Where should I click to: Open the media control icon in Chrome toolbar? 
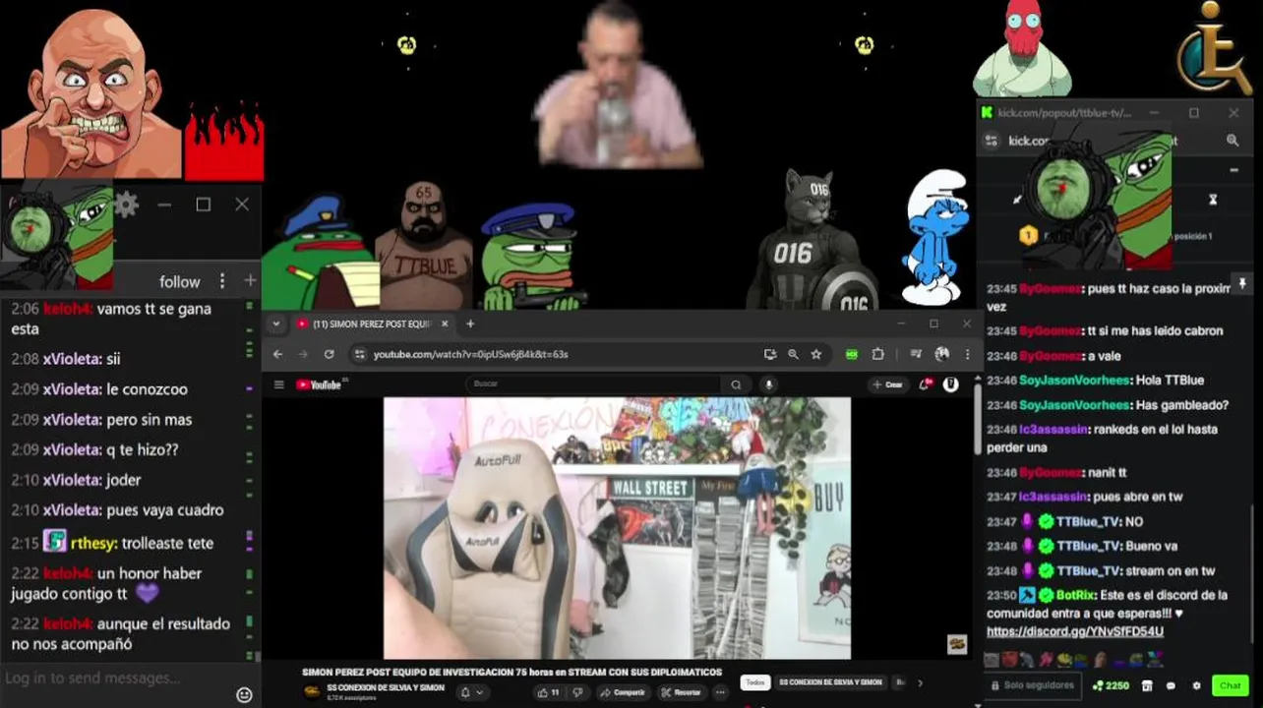(916, 354)
